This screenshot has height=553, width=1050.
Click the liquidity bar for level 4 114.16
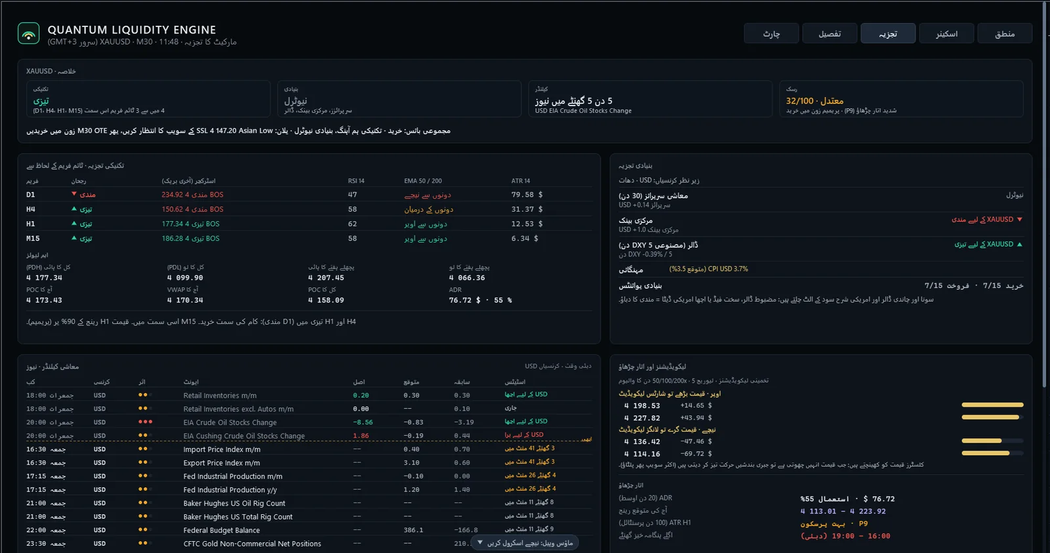pos(992,453)
